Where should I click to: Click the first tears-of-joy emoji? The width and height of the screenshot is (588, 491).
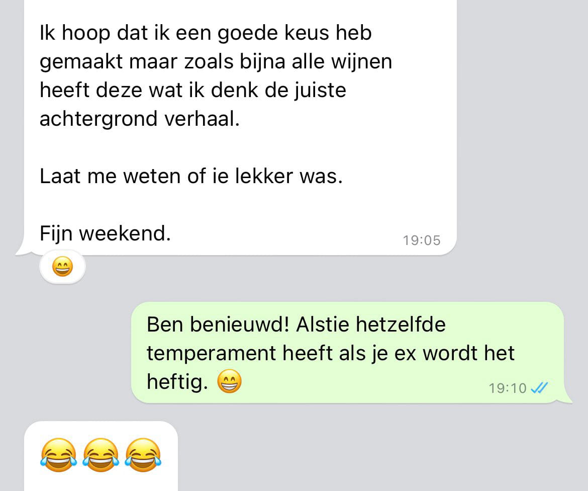coord(58,455)
